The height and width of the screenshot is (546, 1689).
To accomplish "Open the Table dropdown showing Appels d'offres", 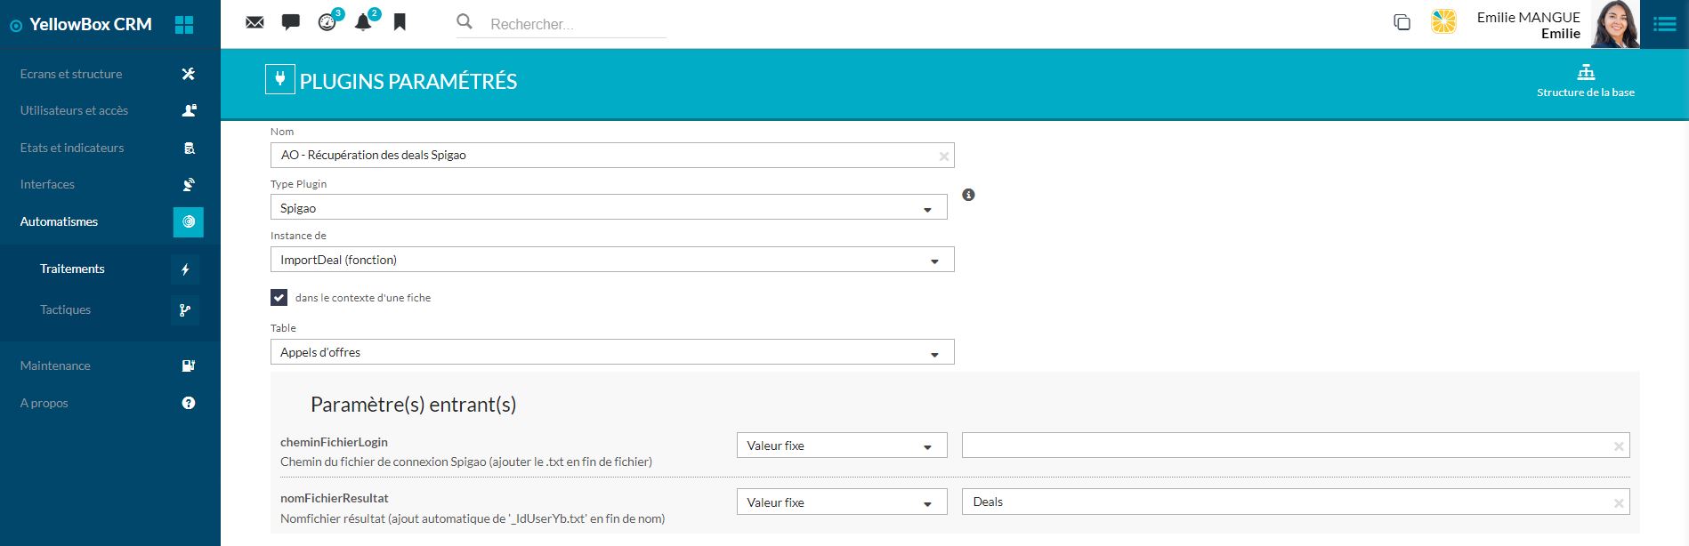I will click(611, 352).
